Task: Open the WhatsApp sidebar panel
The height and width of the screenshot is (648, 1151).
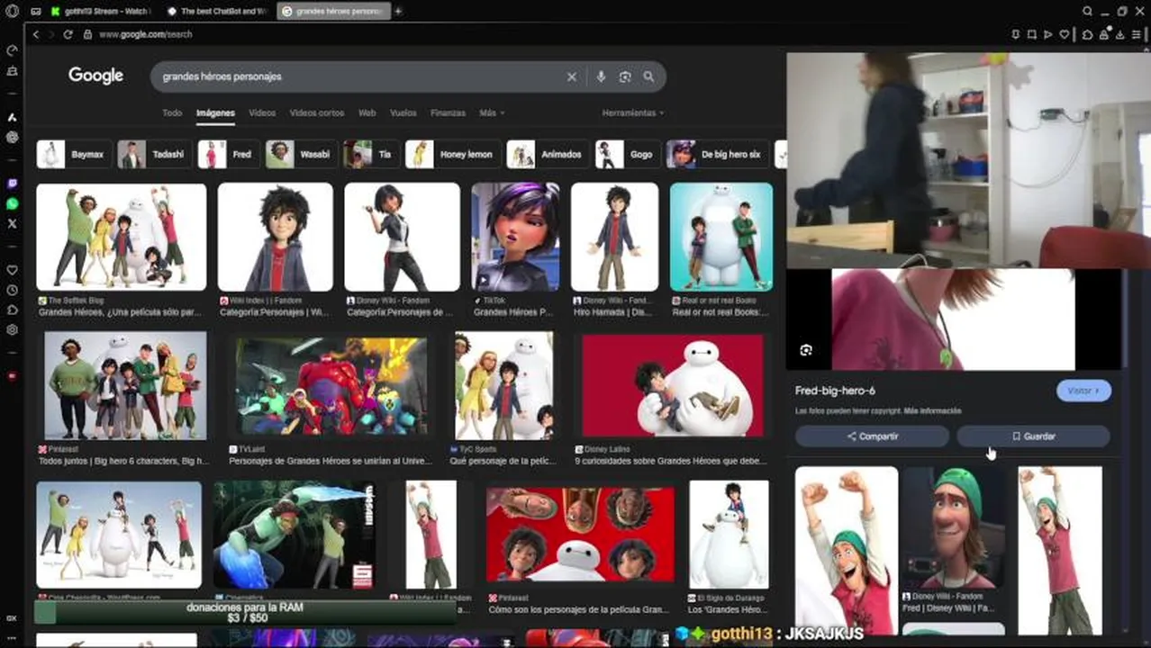Action: tap(12, 204)
